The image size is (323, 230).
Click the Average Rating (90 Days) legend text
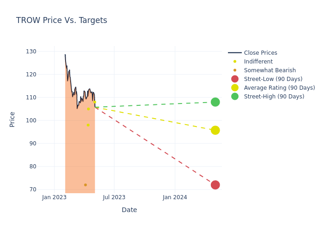pyautogui.click(x=279, y=88)
